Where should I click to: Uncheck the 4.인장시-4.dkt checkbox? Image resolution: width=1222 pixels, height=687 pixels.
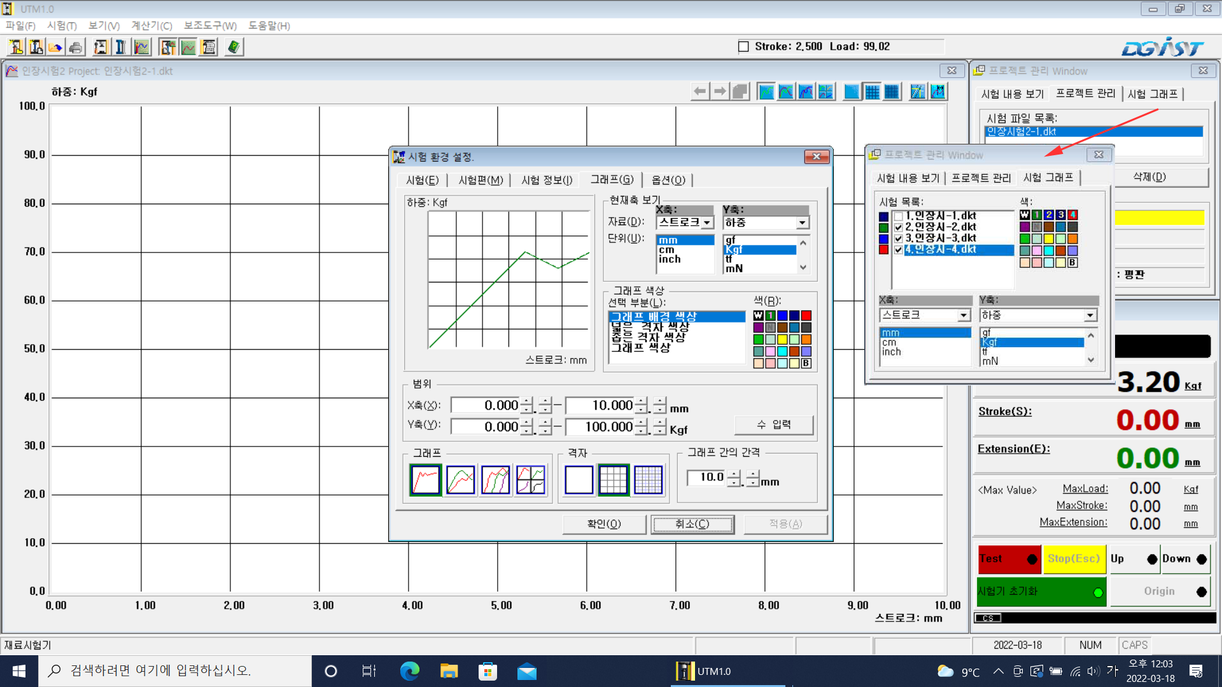click(898, 250)
